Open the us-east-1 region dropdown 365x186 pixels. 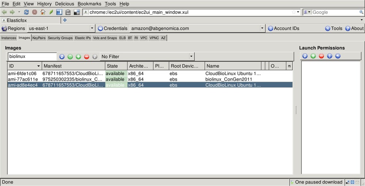click(x=61, y=28)
